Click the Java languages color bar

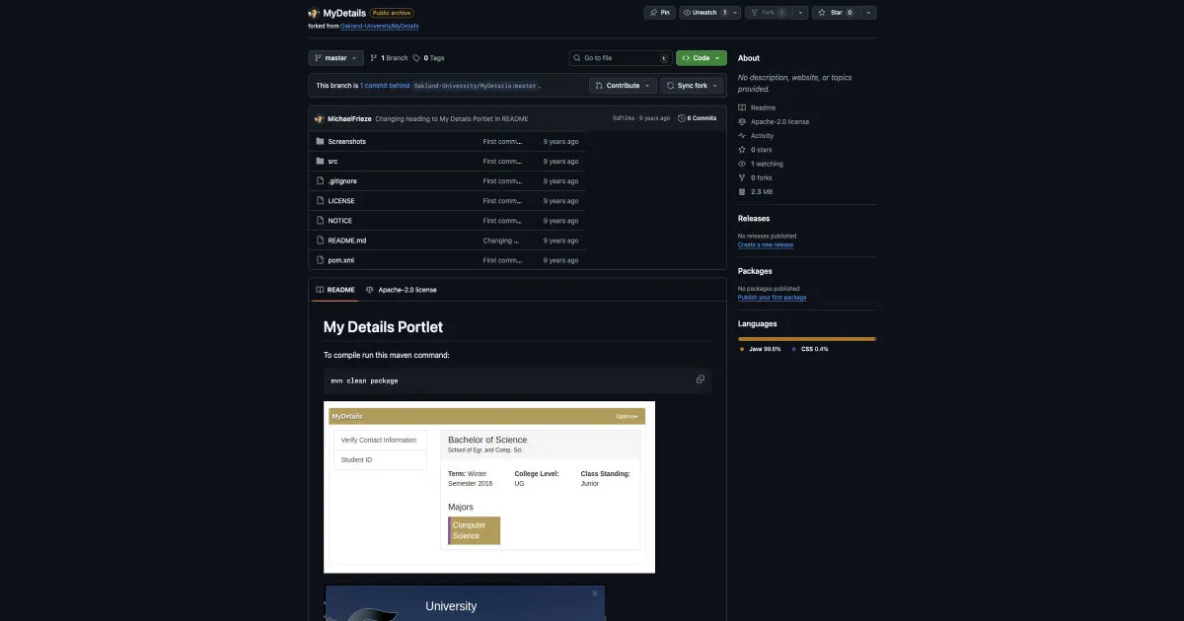point(805,338)
